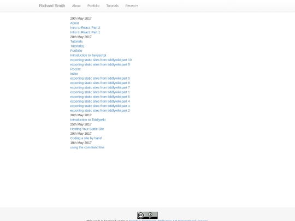The width and height of the screenshot is (295, 221).
Task: Open exporting static sites from tiddlywiki part 4
Action: pos(100,101)
